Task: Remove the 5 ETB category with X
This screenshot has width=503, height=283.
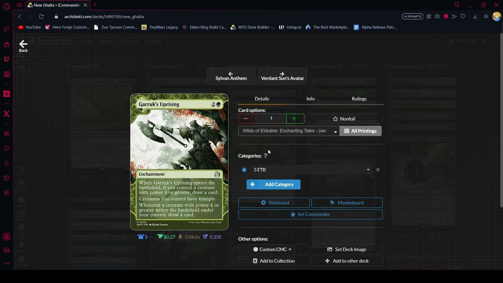Action: point(378,170)
